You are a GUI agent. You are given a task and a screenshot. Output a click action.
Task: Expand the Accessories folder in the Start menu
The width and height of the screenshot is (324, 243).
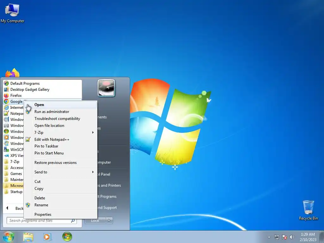coord(13,168)
